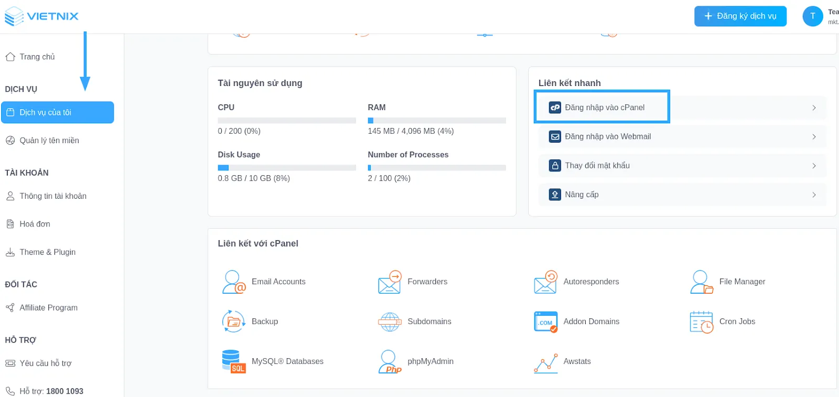Click the RAM usage progress bar

click(437, 121)
